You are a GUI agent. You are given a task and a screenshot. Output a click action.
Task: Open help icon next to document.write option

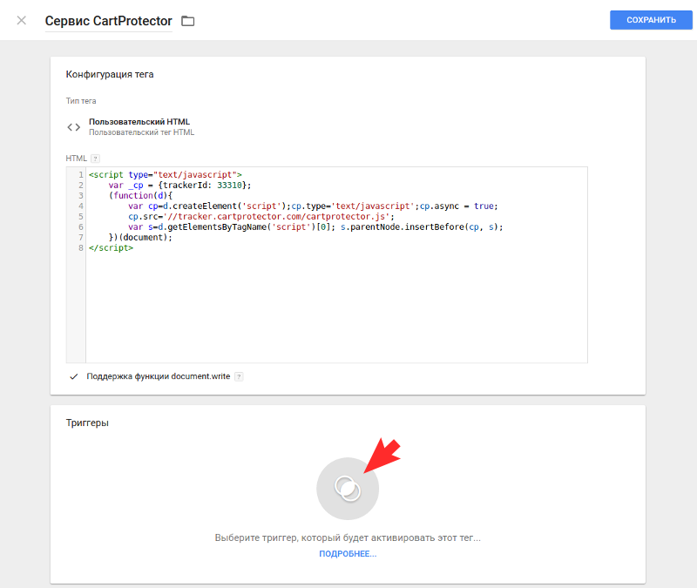pos(239,376)
